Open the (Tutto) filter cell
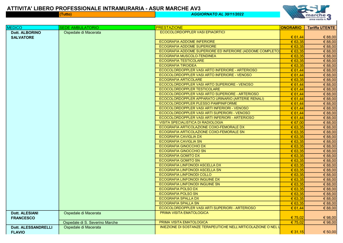 click(x=107, y=14)
